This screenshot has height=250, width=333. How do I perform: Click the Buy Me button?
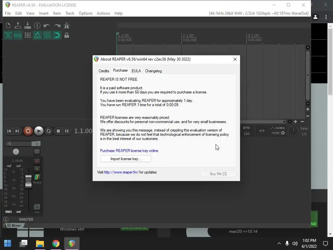point(218,174)
